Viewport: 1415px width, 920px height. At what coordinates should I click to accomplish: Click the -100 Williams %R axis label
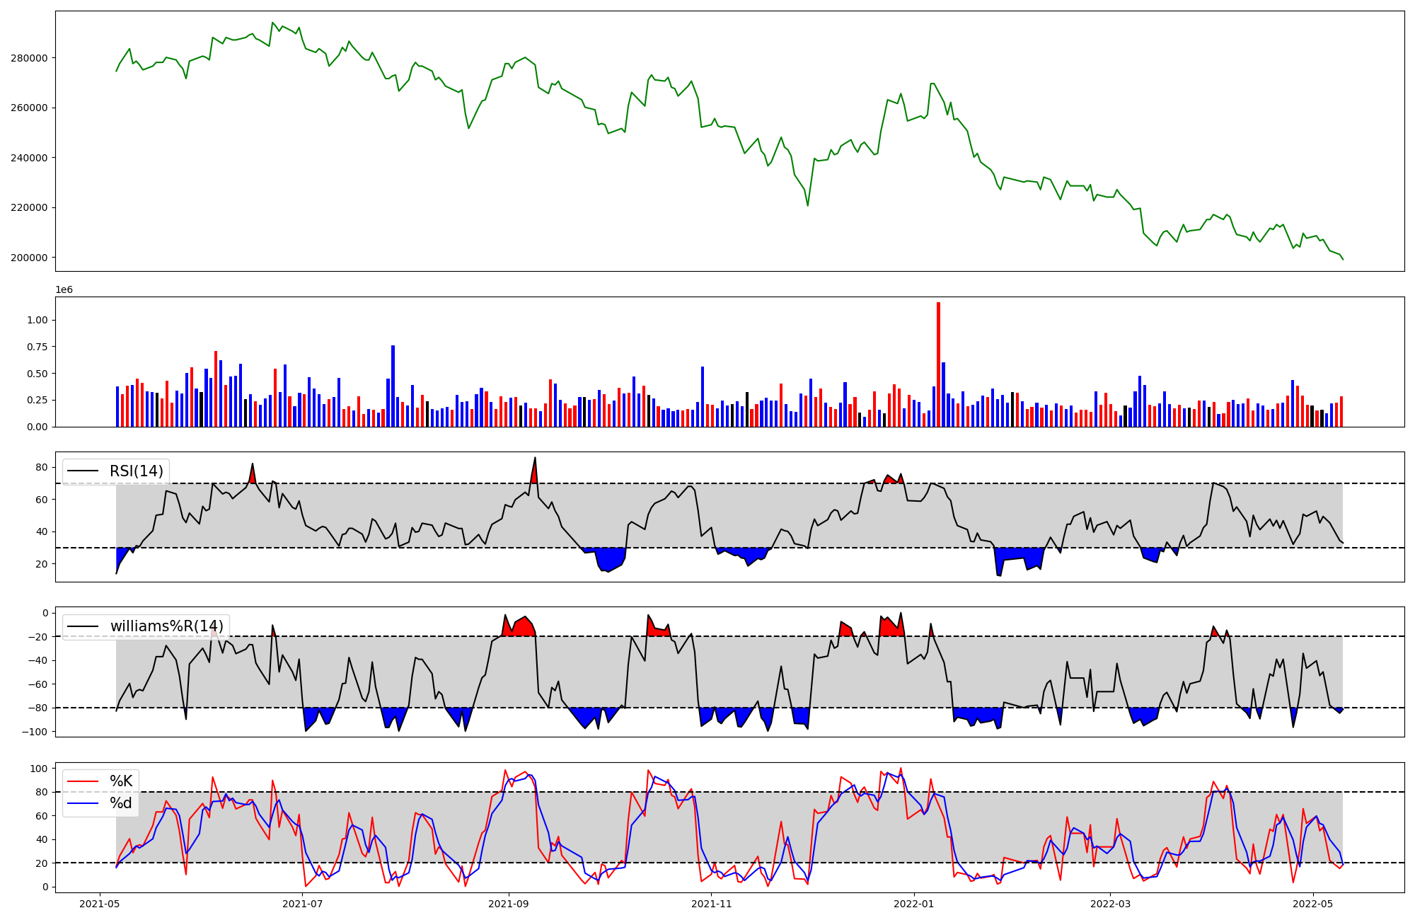pyautogui.click(x=34, y=732)
